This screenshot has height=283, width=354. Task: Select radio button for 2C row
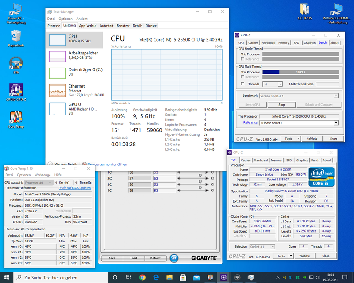pyautogui.click(x=212, y=178)
